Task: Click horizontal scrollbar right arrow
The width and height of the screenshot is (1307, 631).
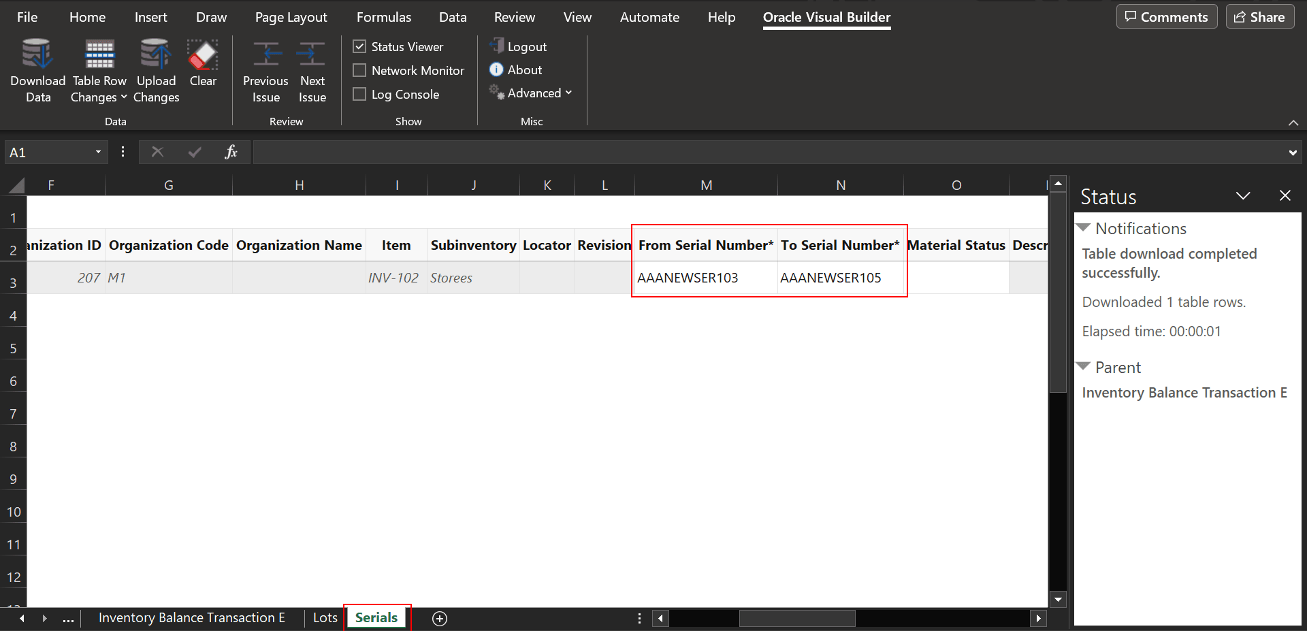Action: click(x=1038, y=618)
